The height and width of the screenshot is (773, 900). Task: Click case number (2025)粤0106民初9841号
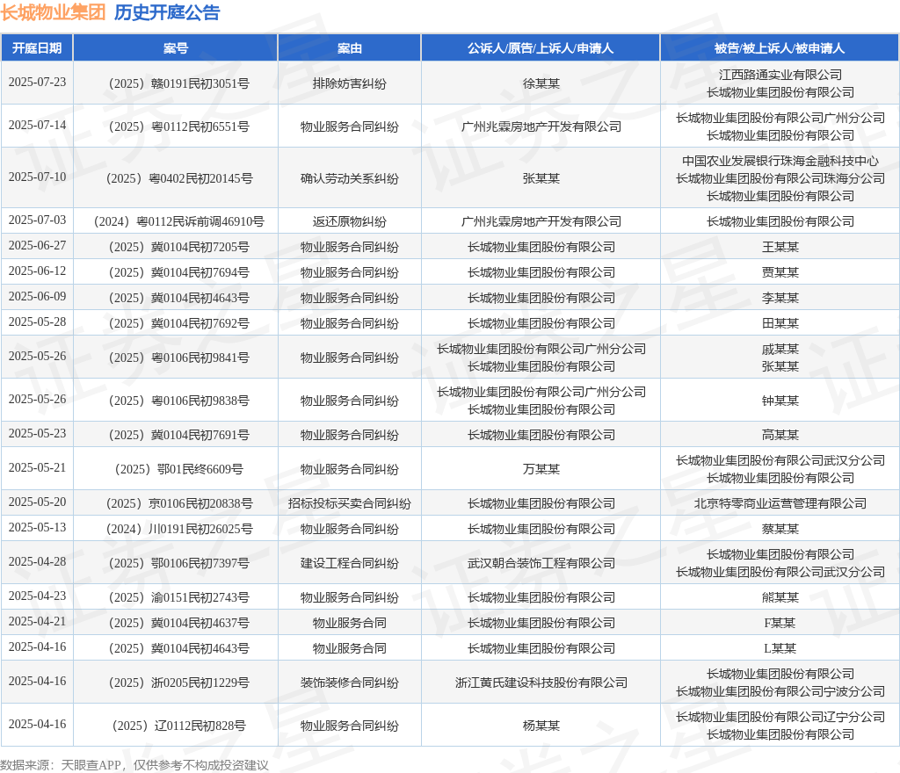(178, 358)
